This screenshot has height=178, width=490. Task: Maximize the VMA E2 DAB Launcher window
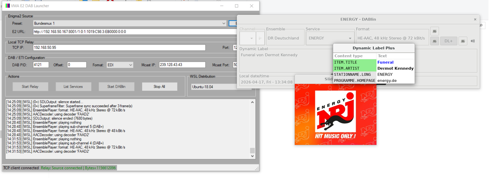point(237,6)
